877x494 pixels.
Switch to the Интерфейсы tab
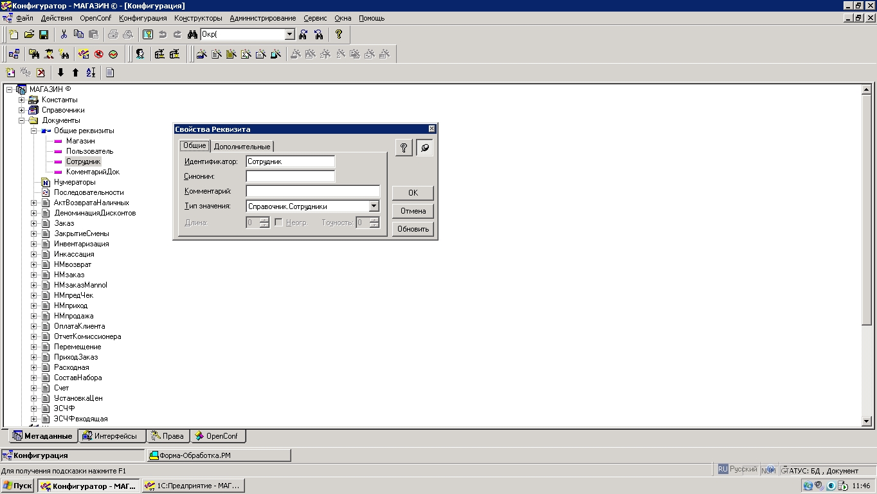pos(113,436)
